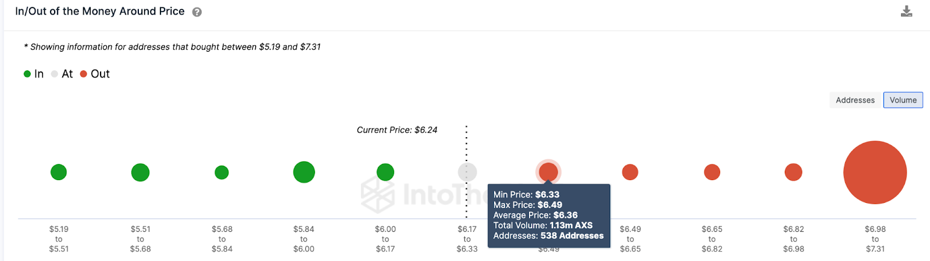Screen dimensions: 930x261
Task: Click the green bubble for $5.19 to $5.51
Action: pyautogui.click(x=59, y=172)
